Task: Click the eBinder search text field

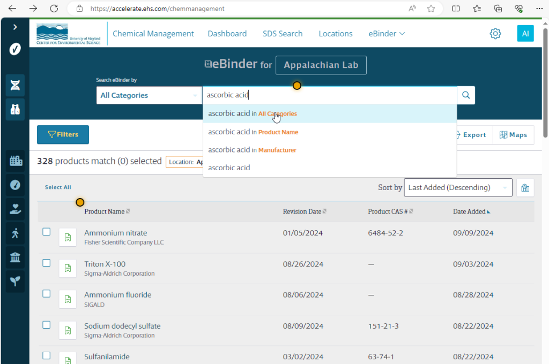Action: [x=330, y=95]
